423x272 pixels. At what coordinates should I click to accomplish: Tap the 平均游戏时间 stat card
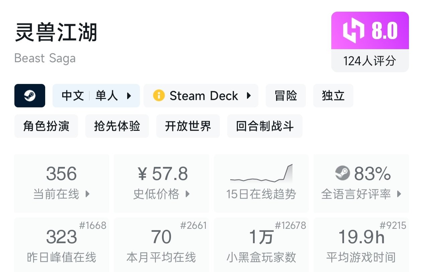tap(361, 245)
